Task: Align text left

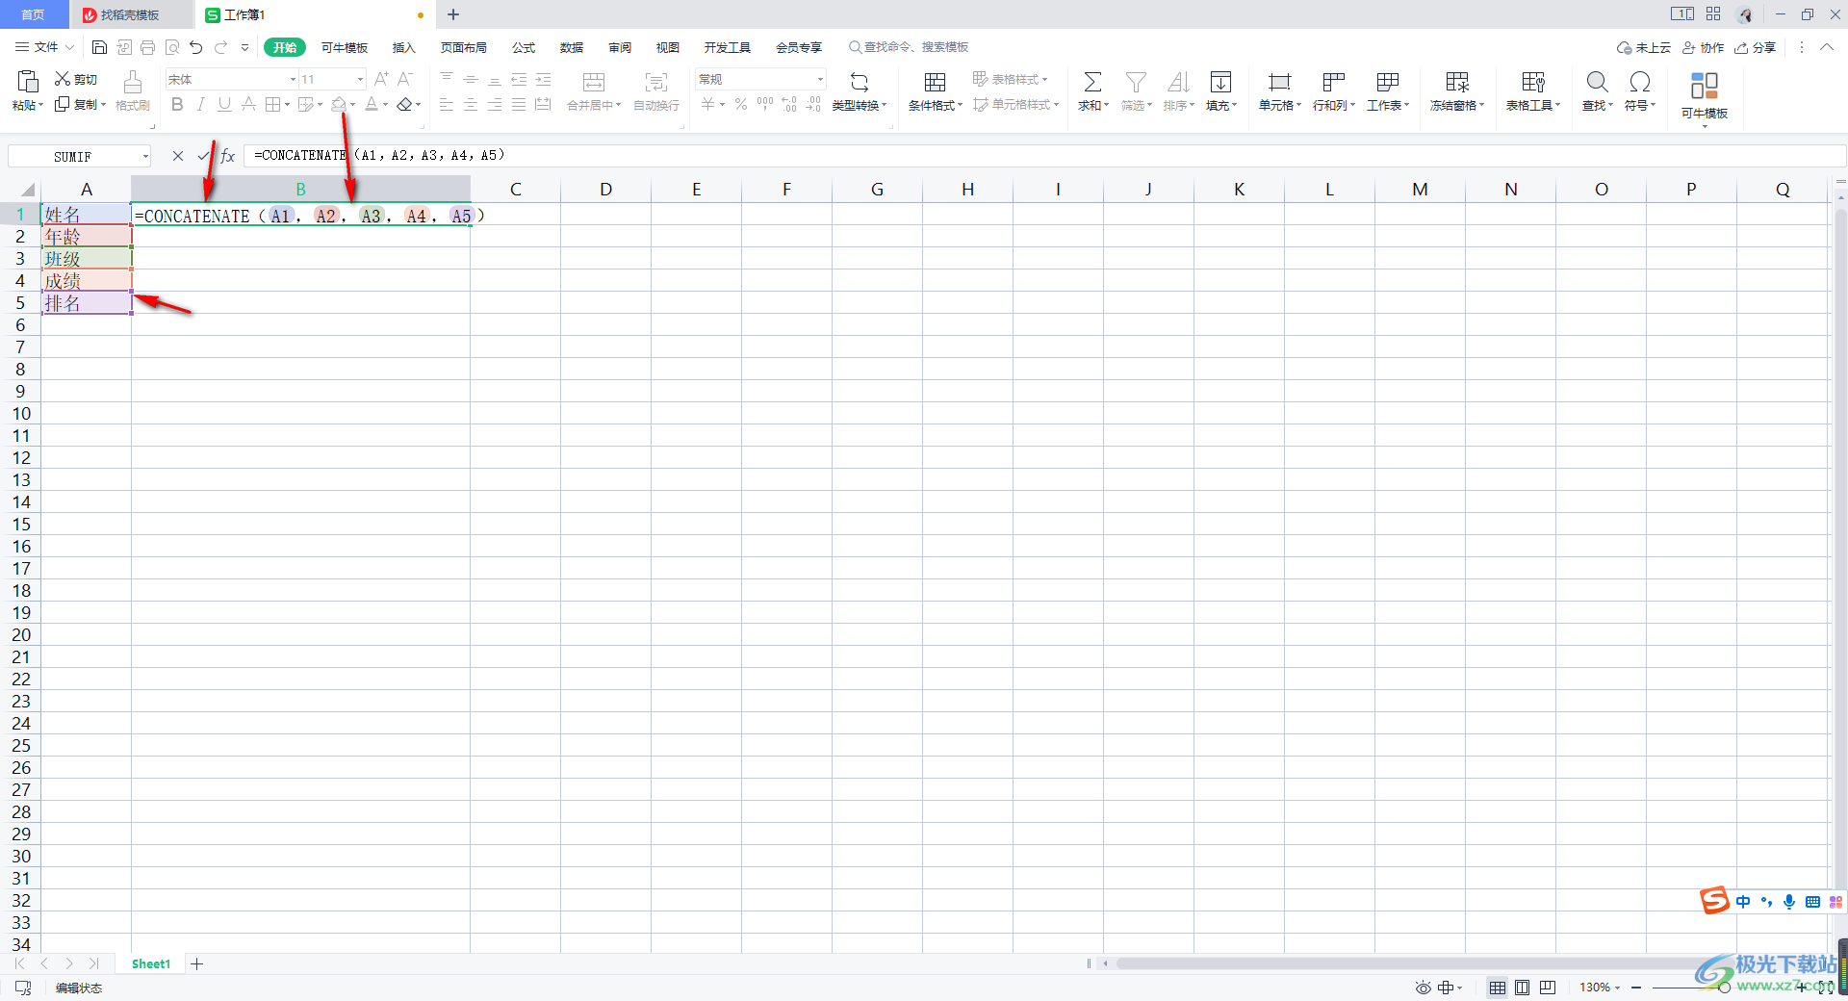Action: pyautogui.click(x=447, y=104)
